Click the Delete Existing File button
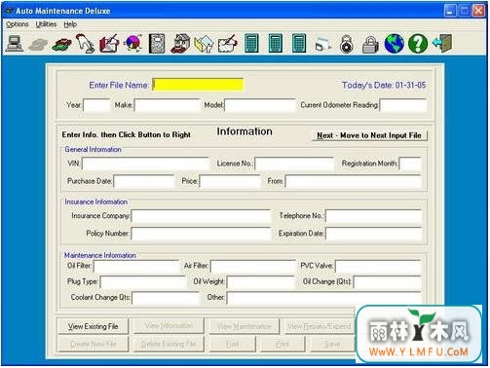This screenshot has width=490, height=368. click(x=169, y=344)
